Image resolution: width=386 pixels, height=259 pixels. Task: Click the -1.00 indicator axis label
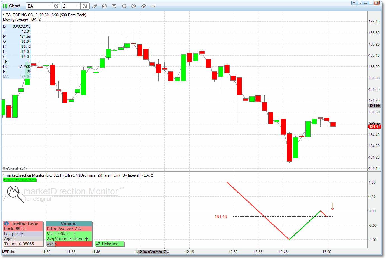coord(372,240)
